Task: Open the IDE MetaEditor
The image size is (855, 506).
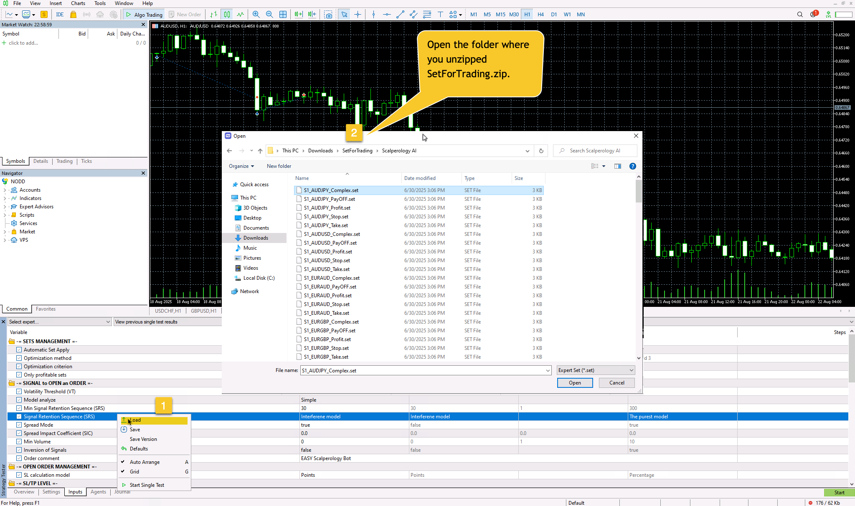Action: pos(60,14)
